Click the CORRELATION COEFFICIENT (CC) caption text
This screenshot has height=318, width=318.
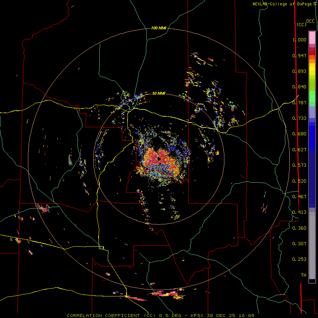tap(111, 316)
